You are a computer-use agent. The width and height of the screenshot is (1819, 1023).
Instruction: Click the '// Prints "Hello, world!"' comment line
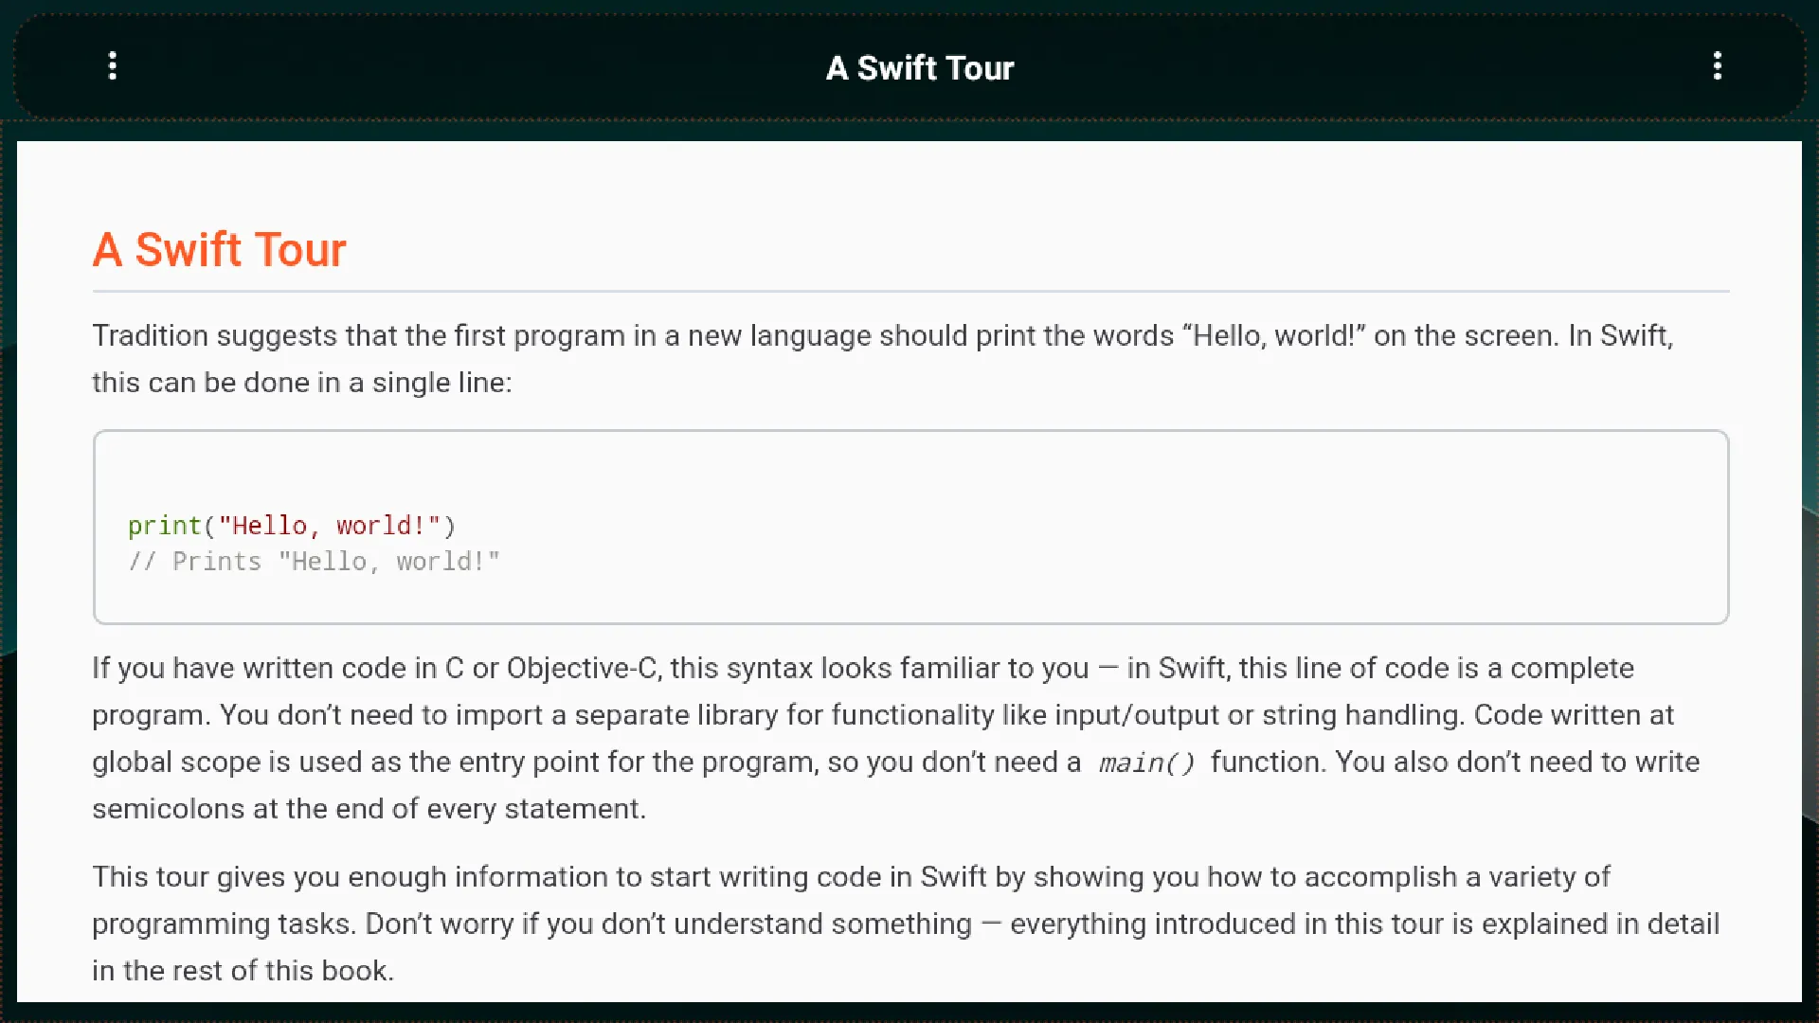click(x=314, y=562)
